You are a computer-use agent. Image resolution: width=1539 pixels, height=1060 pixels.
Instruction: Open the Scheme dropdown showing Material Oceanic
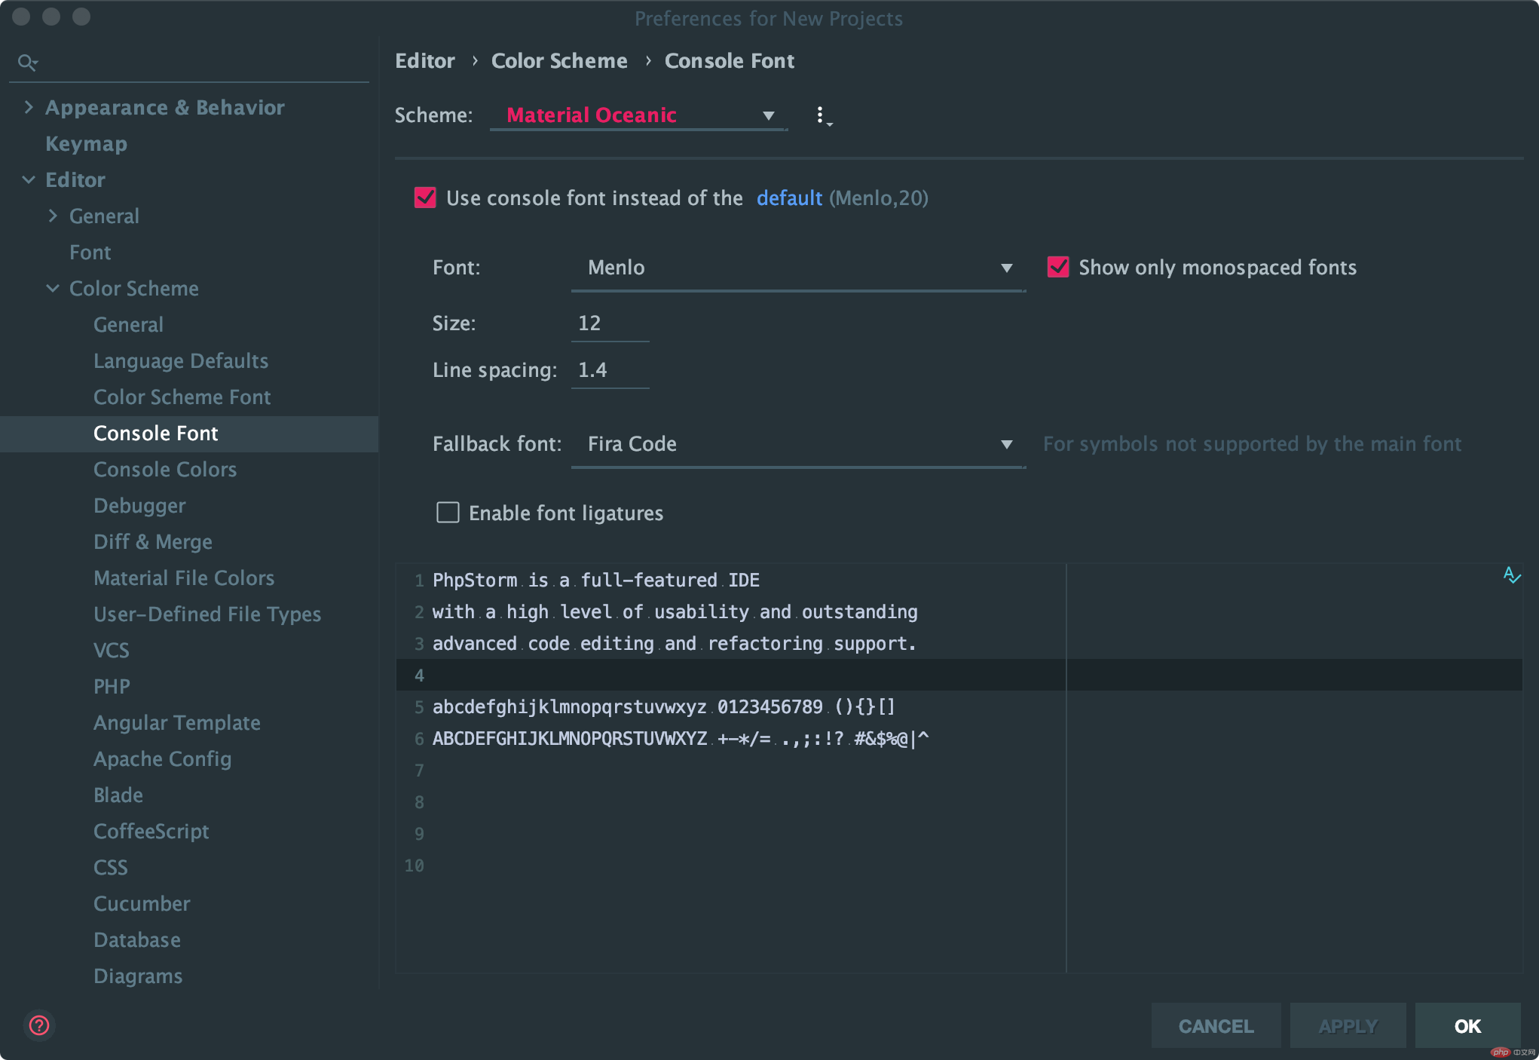(638, 115)
